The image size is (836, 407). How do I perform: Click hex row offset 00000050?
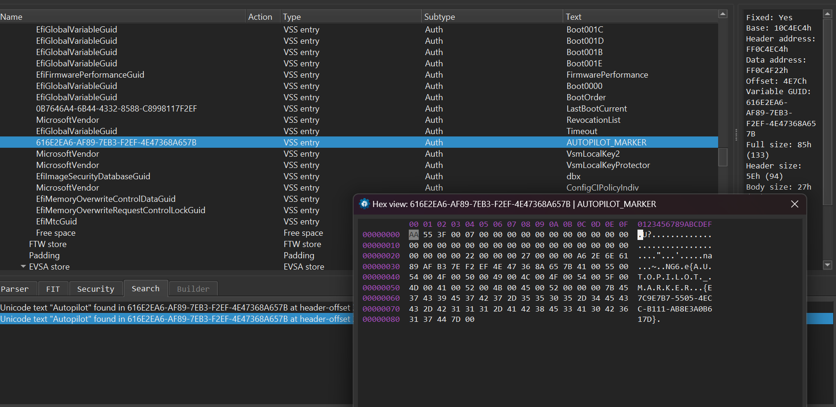pos(381,287)
